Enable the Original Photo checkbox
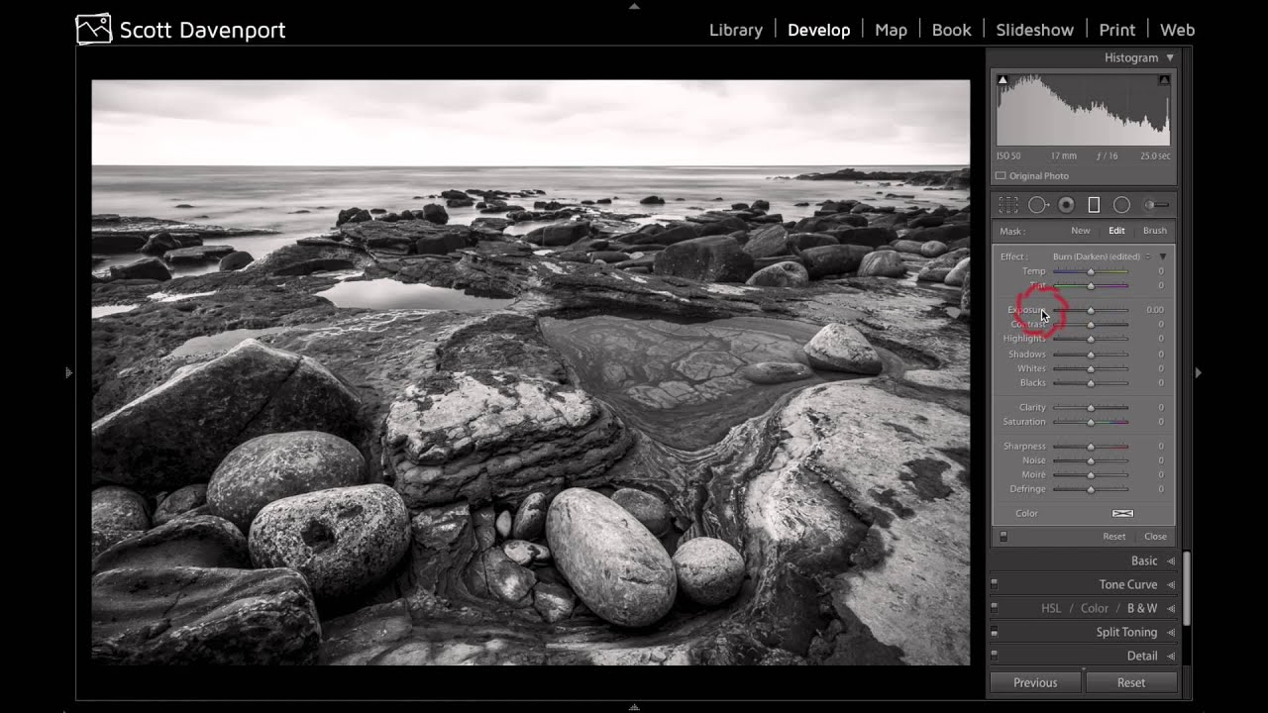Screen dimensions: 1268x713 tap(1001, 176)
